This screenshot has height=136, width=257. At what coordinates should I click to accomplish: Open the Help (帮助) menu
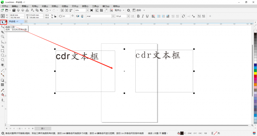point(116,6)
